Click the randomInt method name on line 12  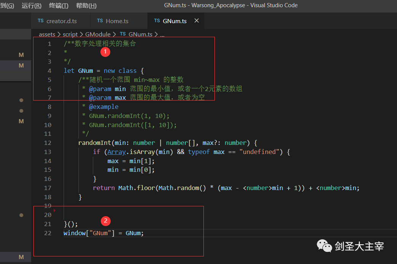pos(95,143)
